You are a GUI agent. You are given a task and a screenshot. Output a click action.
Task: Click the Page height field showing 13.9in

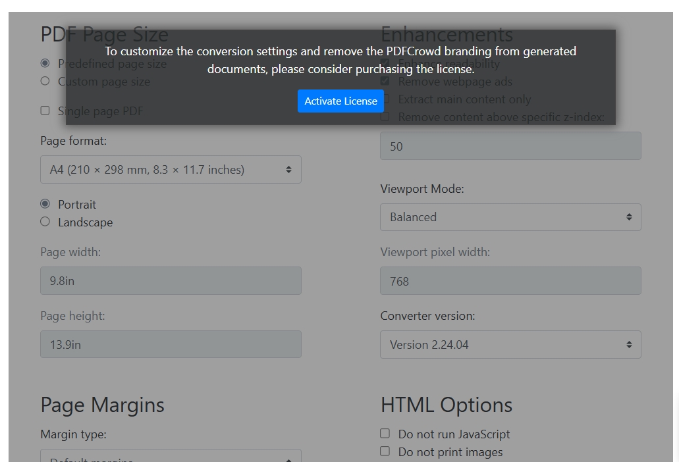(171, 344)
